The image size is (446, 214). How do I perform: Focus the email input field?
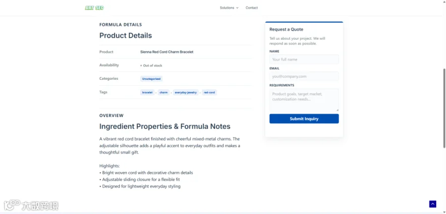tap(304, 76)
